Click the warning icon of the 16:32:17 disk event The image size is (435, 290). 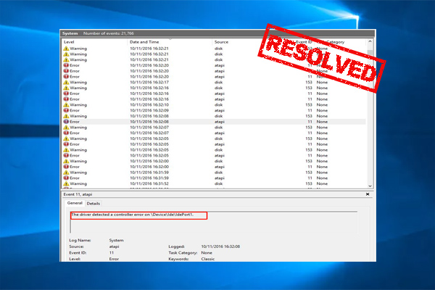click(66, 82)
